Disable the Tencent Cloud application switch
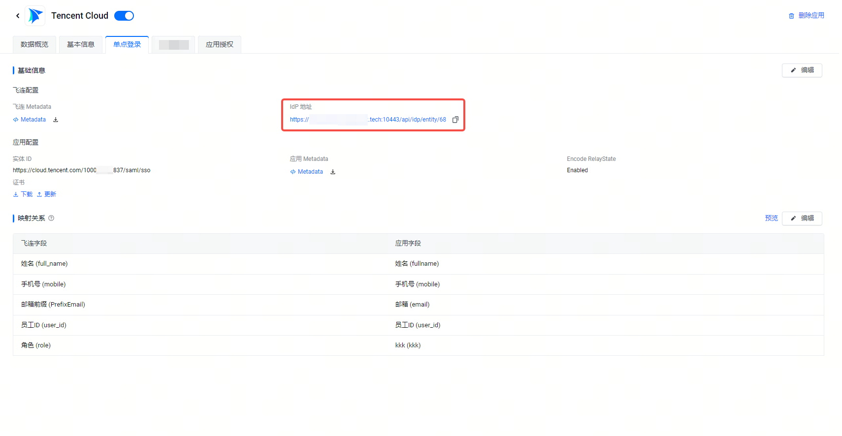This screenshot has height=436, width=842. 124,16
